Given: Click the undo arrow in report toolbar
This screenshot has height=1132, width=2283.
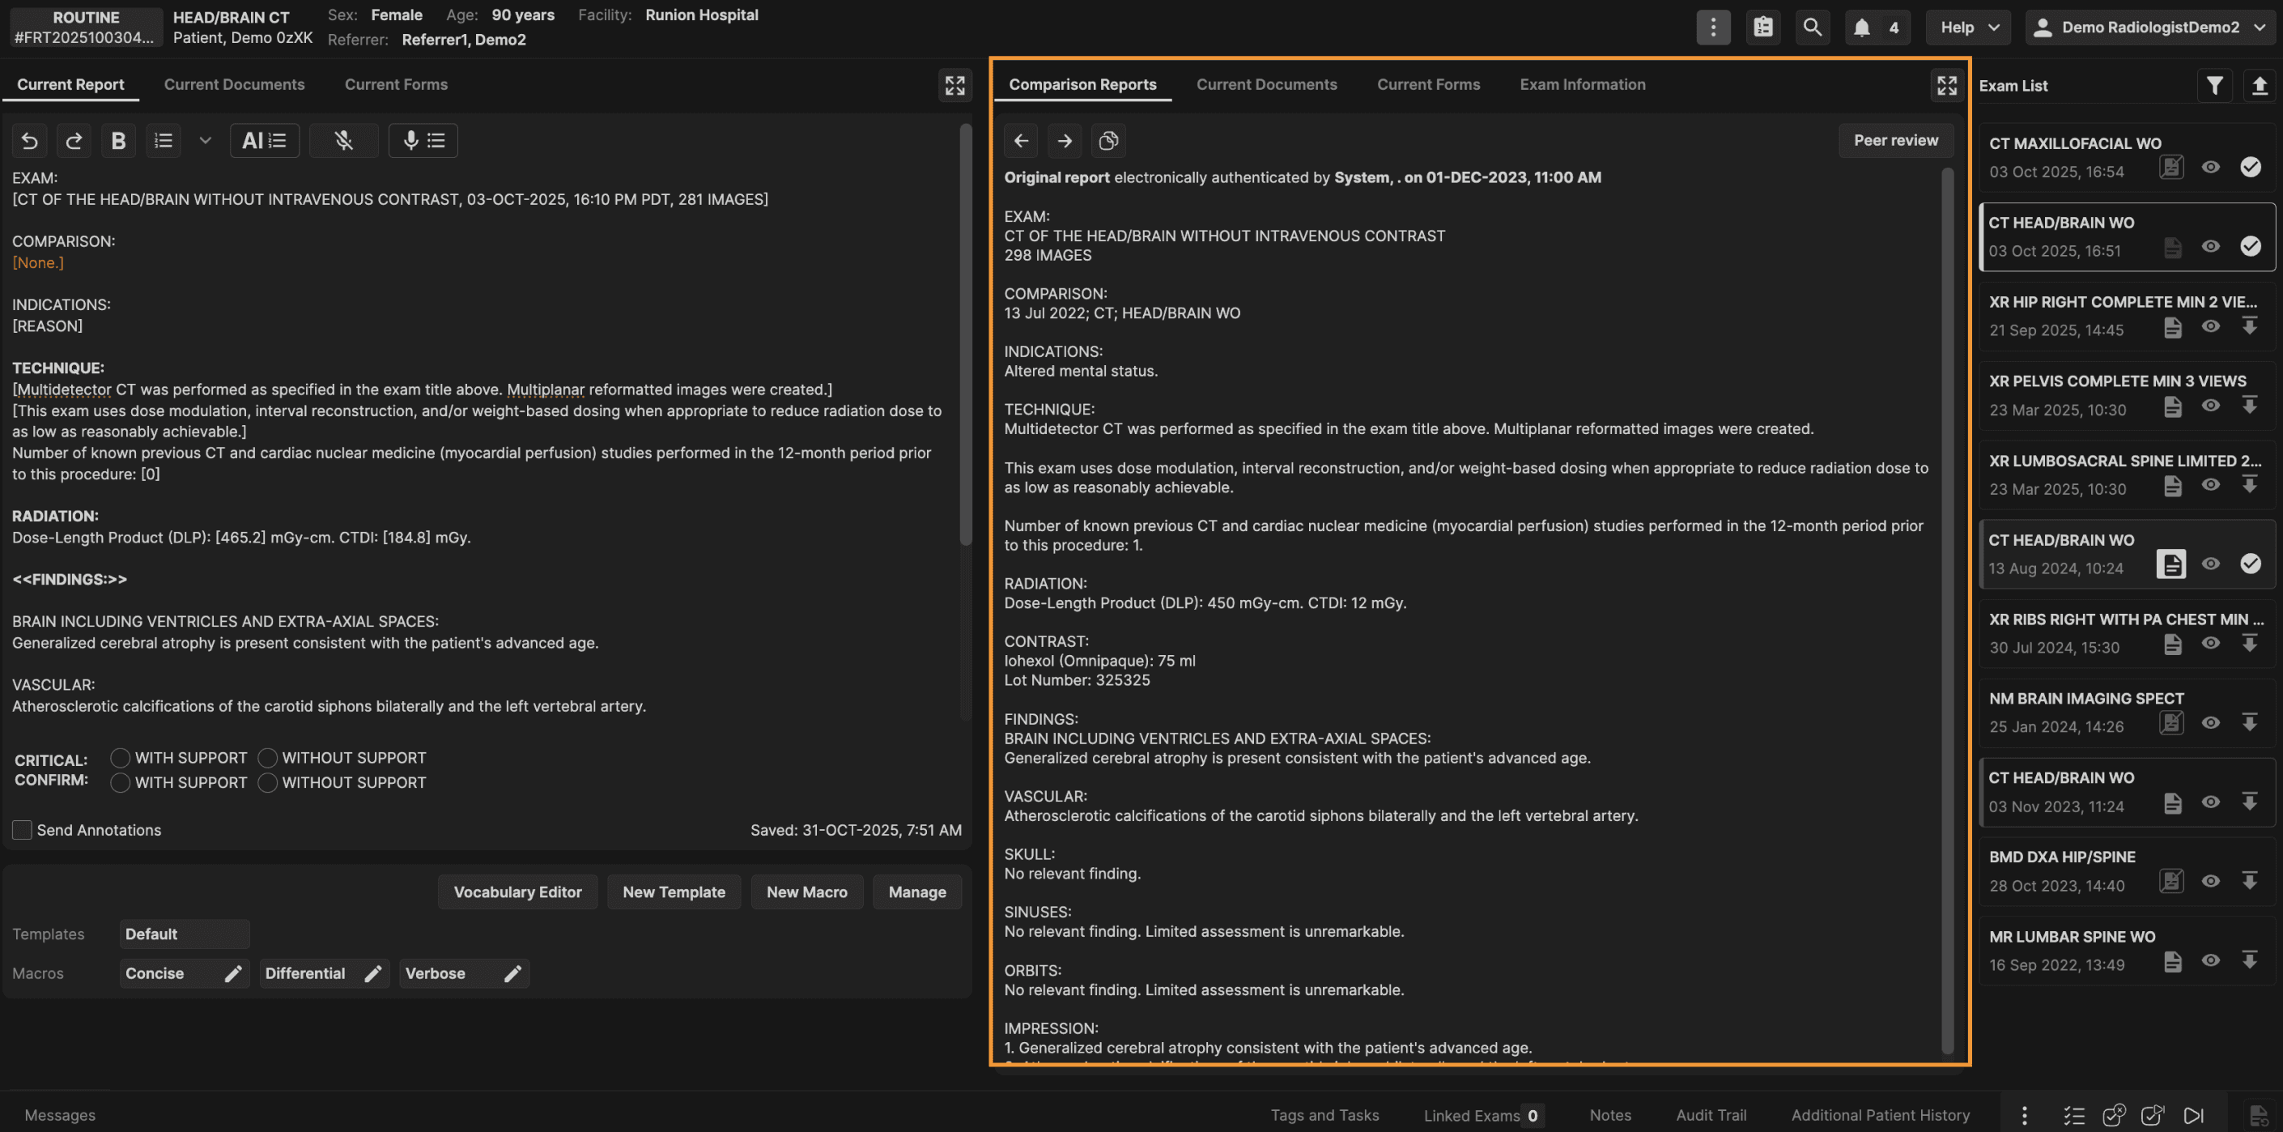Looking at the screenshot, I should coord(29,140).
